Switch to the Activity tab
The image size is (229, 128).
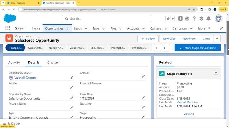14,63
